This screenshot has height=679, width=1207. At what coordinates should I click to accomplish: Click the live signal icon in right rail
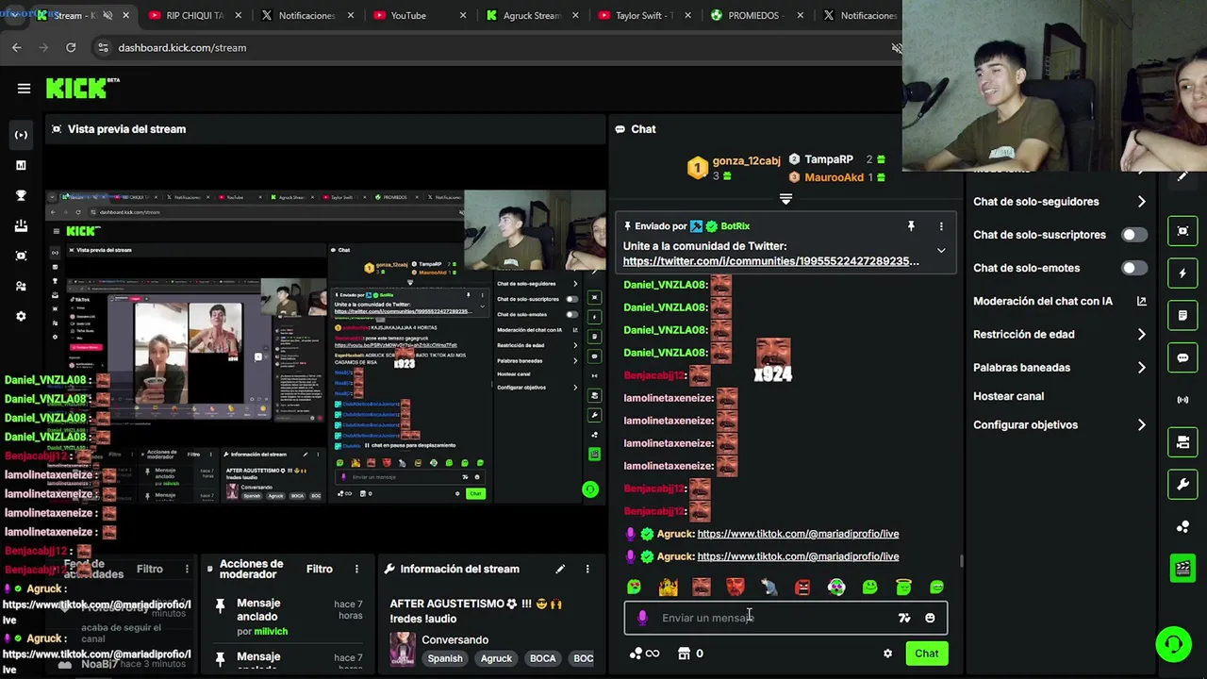(x=1182, y=400)
